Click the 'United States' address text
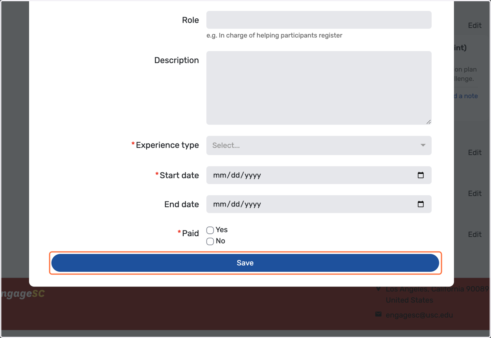The image size is (491, 338). (x=410, y=300)
